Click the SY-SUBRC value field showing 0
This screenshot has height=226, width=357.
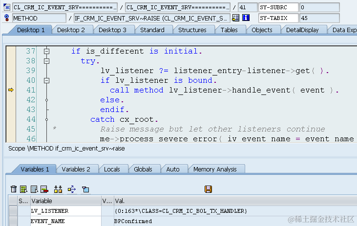[319, 7]
